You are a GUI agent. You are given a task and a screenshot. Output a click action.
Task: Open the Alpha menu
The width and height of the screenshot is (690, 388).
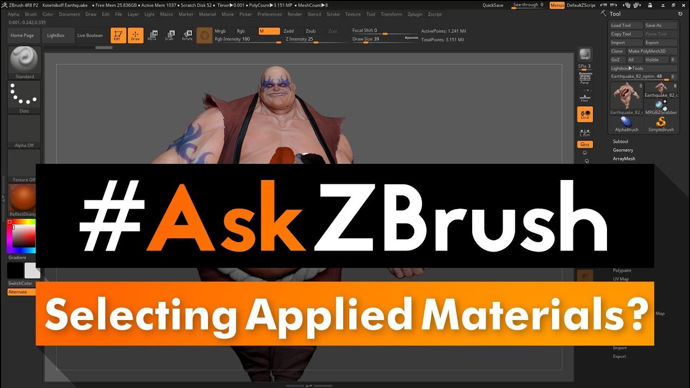pyautogui.click(x=13, y=15)
